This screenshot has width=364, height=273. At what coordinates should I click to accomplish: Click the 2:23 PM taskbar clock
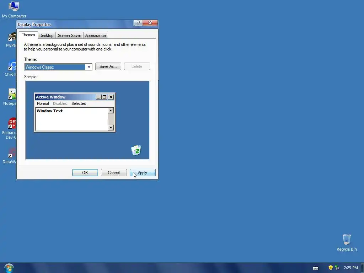(350, 268)
